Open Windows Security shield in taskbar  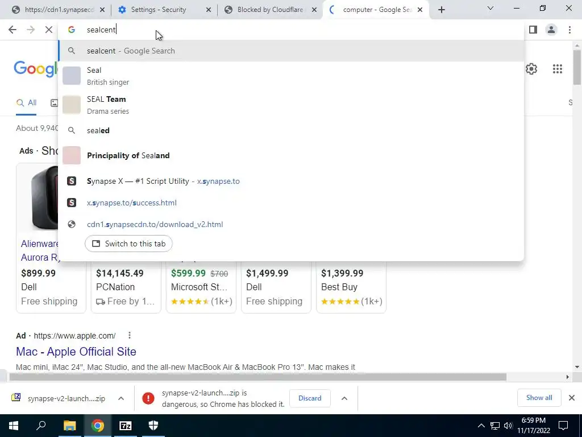pyautogui.click(x=153, y=426)
